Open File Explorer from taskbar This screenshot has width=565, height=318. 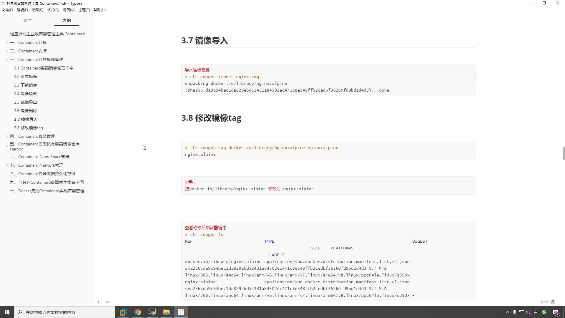(x=166, y=312)
